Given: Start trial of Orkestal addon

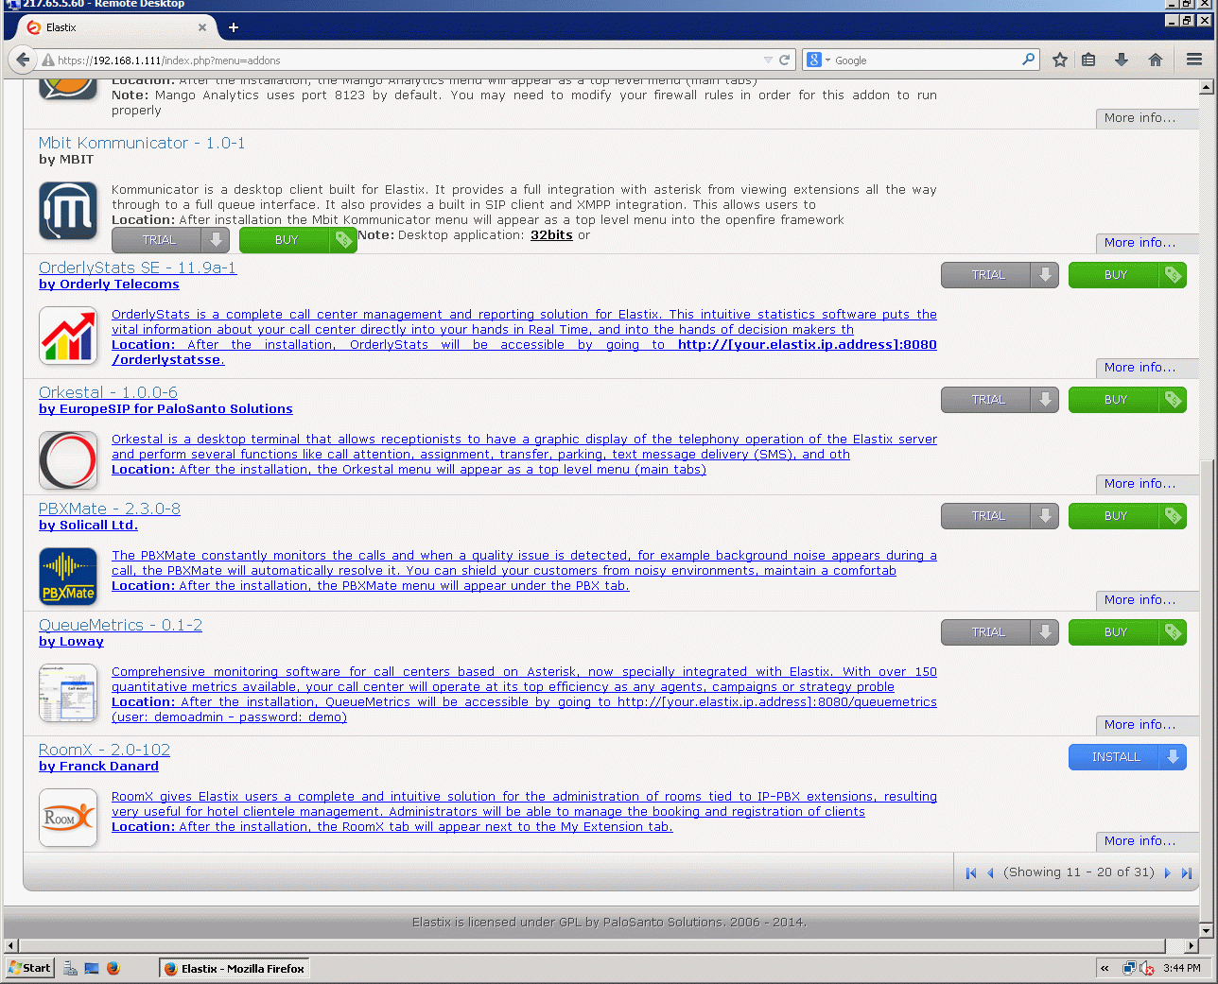Looking at the screenshot, I should click(x=1000, y=400).
